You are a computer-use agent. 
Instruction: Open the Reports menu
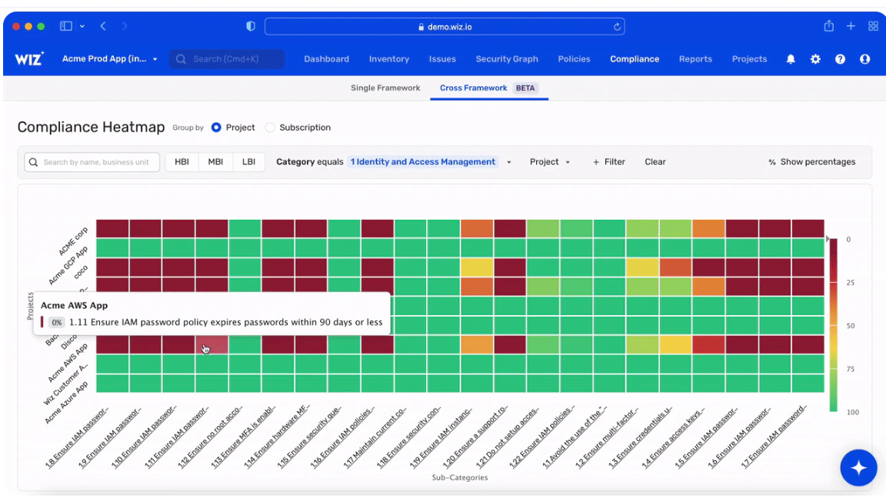[695, 58]
